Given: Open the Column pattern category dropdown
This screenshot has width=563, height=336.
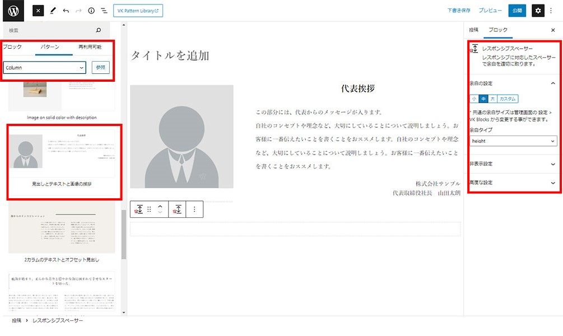Looking at the screenshot, I should 44,68.
